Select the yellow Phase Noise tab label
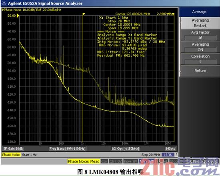This screenshot has width=220, height=176. click(x=11, y=155)
